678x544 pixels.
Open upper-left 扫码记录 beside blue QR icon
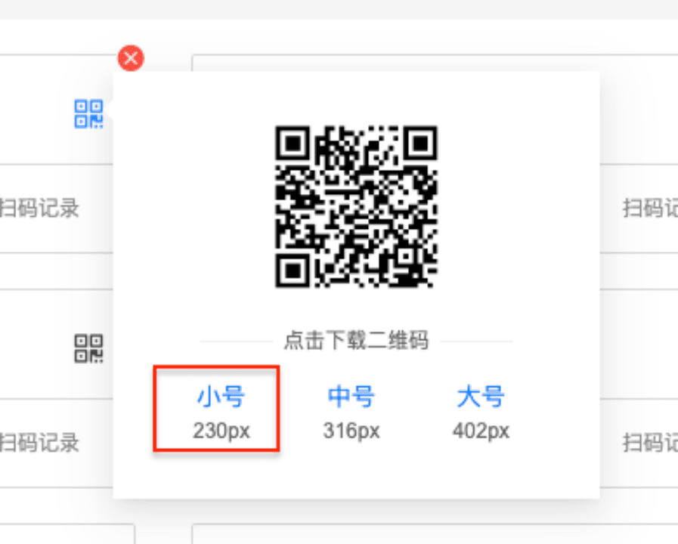point(39,209)
